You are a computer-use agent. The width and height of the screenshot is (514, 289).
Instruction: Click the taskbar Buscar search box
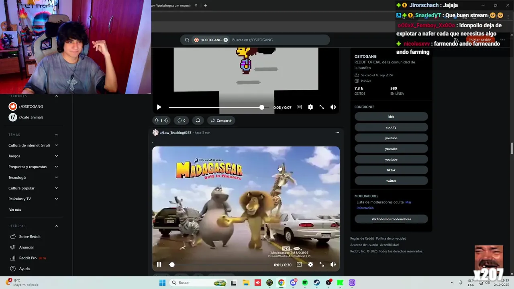pos(199,283)
